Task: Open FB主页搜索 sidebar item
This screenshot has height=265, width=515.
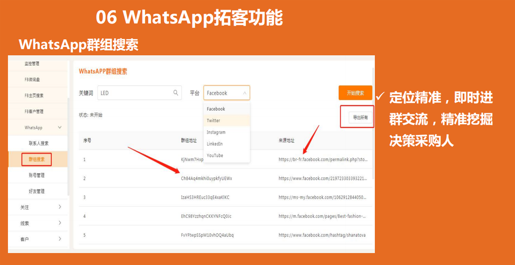Action: click(34, 96)
